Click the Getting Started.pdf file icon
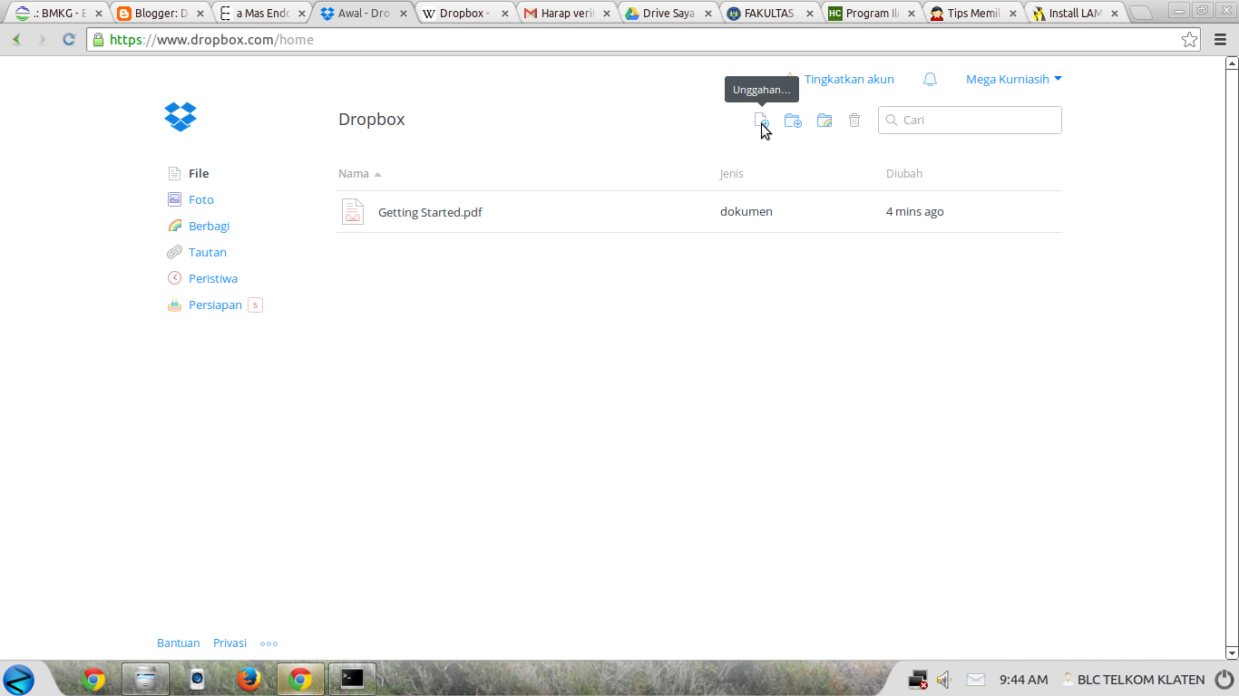This screenshot has height=696, width=1239. [x=353, y=211]
